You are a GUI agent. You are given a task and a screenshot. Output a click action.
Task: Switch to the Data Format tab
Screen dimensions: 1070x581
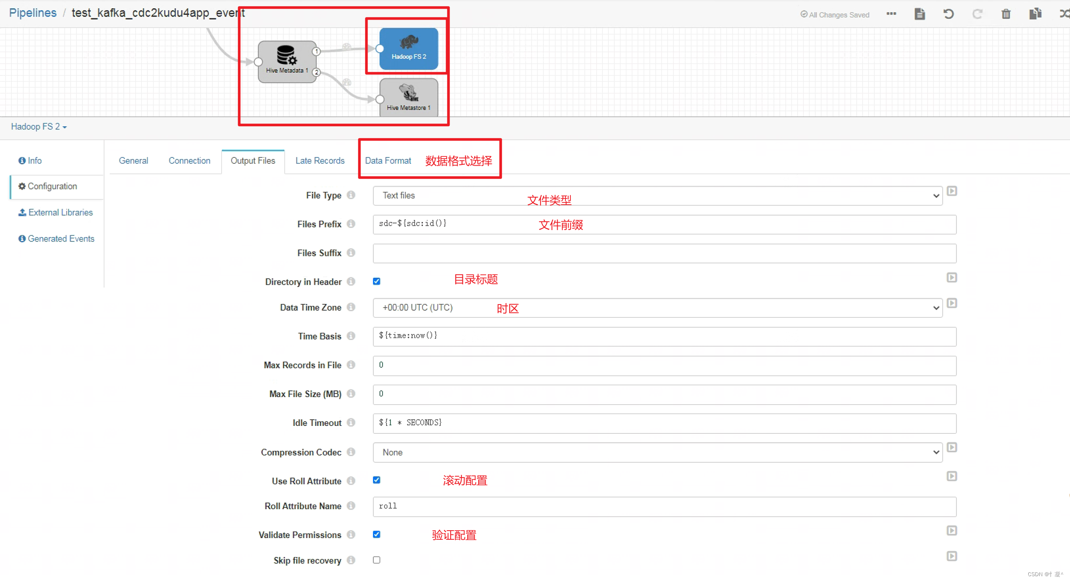[x=387, y=160]
